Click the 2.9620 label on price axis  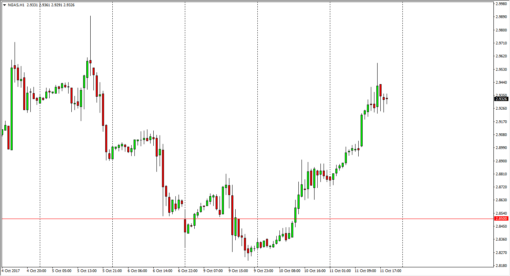[501, 56]
